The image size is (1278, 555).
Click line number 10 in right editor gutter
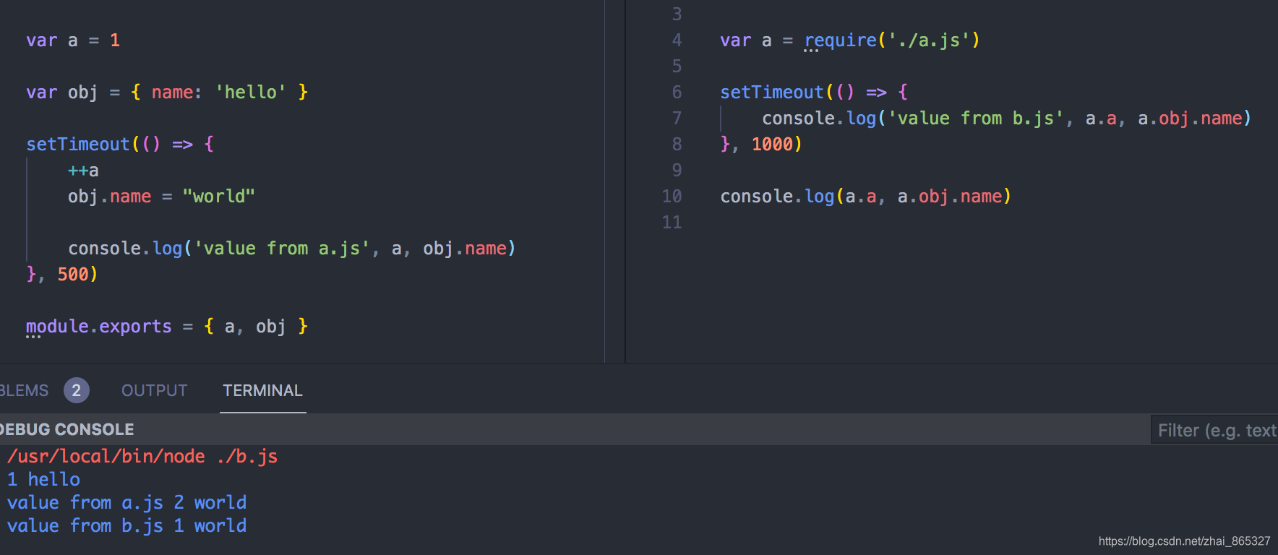672,197
